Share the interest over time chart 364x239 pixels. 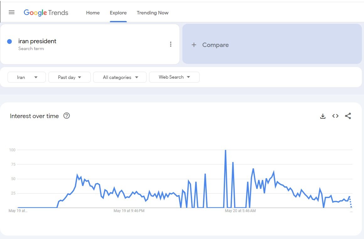tap(348, 116)
